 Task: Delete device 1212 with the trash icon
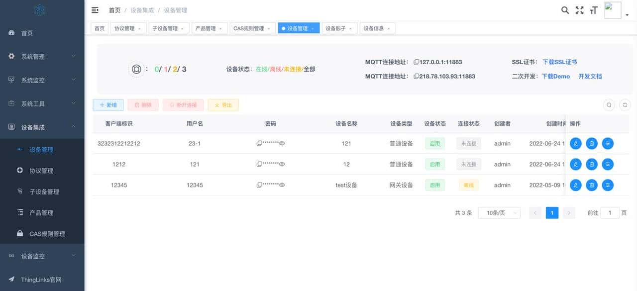592,164
